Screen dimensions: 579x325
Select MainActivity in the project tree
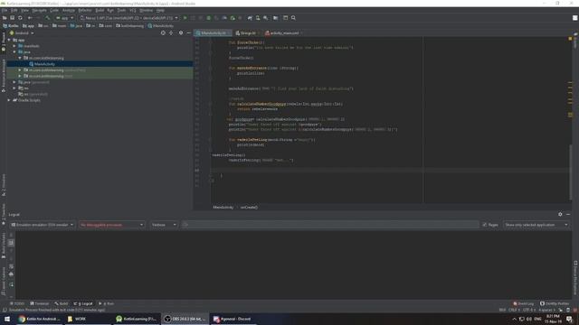pos(44,64)
